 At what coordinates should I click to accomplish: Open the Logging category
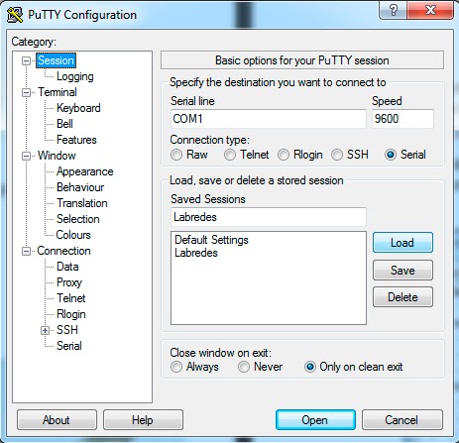(x=75, y=76)
